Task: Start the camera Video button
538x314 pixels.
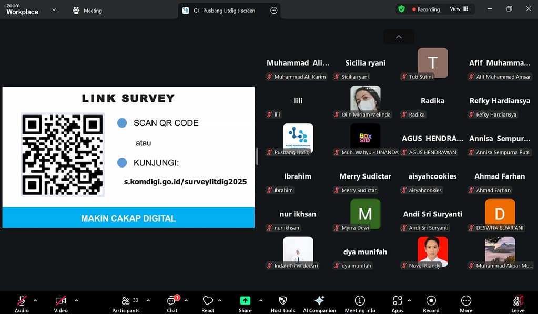Action: (x=60, y=303)
